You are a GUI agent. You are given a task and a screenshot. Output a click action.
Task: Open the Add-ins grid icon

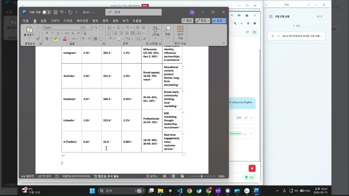(x=180, y=29)
